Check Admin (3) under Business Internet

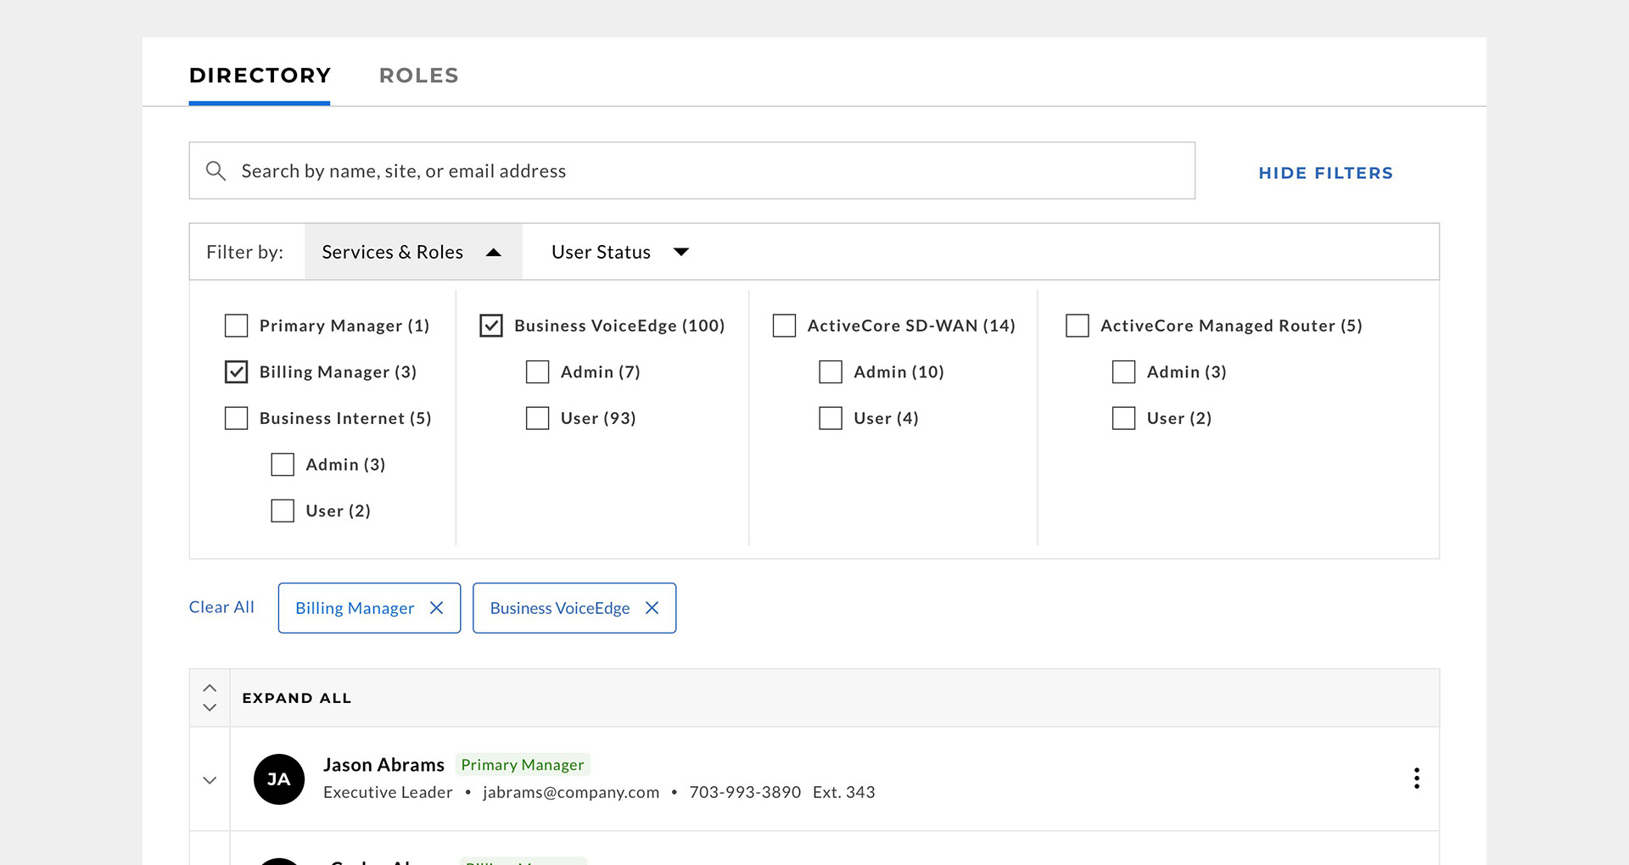[283, 465]
